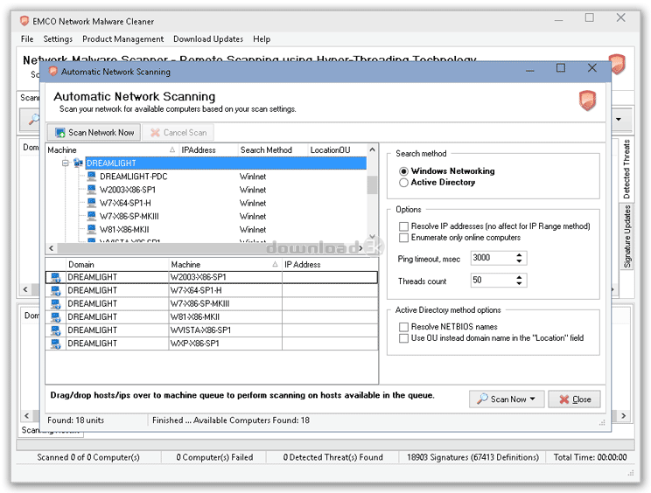Viewport: 651px width, 493px height.
Task: Click queue icon for W81-X86-MKII row
Action: 56,317
